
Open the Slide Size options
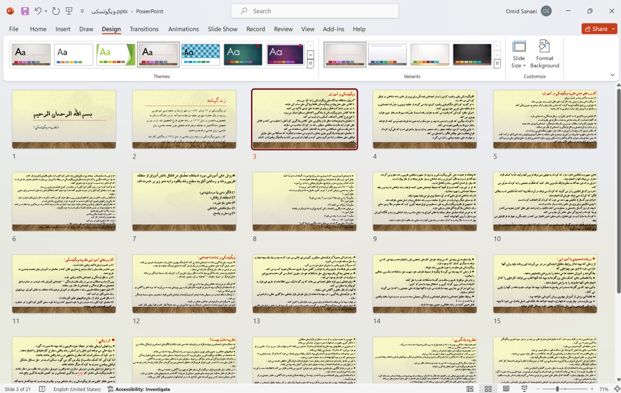click(x=519, y=54)
